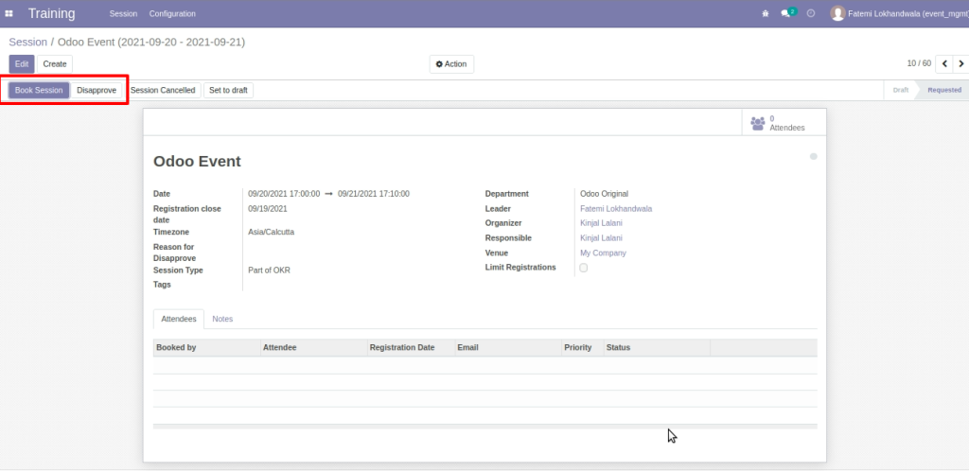The image size is (969, 471).
Task: Click Book Session button
Action: pos(39,90)
